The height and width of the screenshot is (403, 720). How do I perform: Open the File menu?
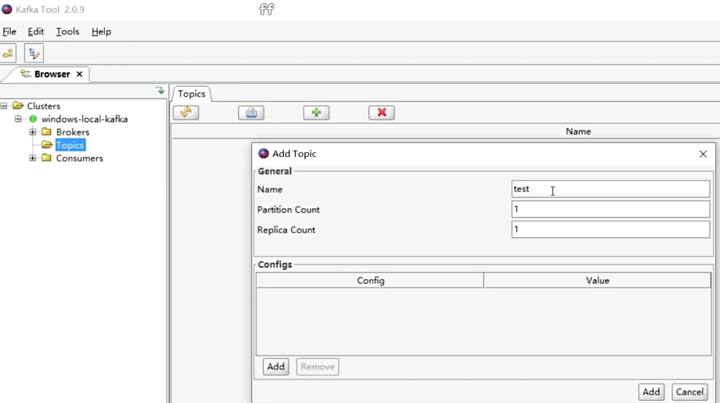tap(9, 32)
